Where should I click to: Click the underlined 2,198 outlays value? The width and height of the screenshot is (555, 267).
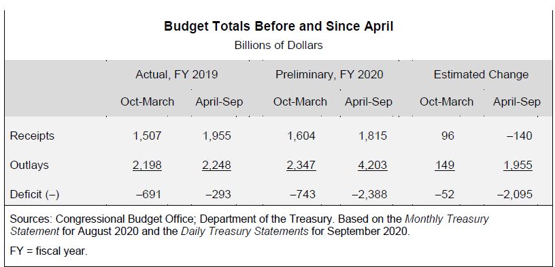pos(147,166)
